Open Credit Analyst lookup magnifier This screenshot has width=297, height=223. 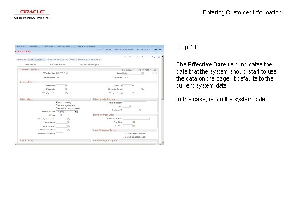click(66, 85)
